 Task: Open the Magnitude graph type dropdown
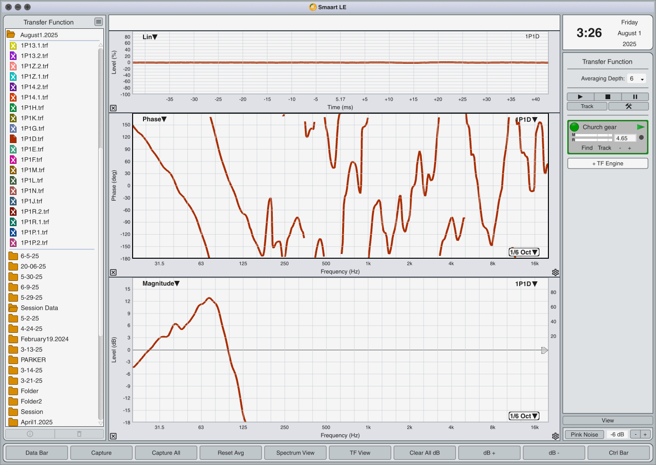coord(161,283)
